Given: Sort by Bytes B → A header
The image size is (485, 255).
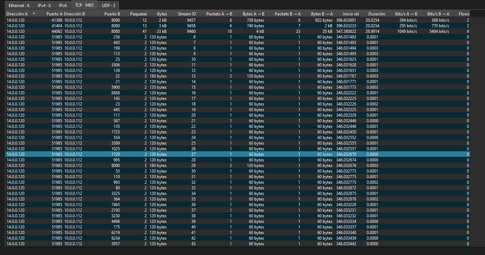Looking at the screenshot, I should (x=322, y=14).
